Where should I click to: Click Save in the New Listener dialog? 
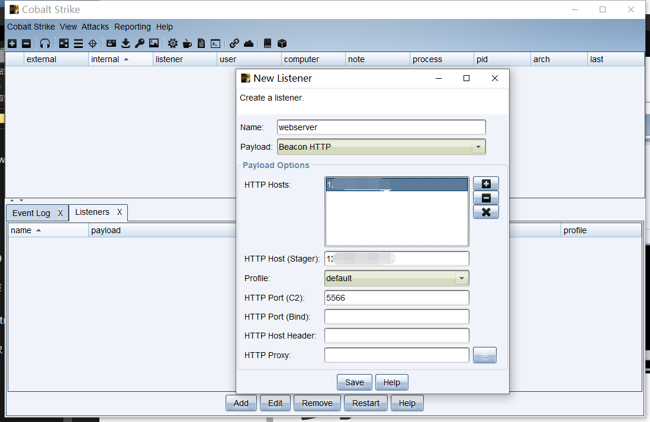coord(355,382)
